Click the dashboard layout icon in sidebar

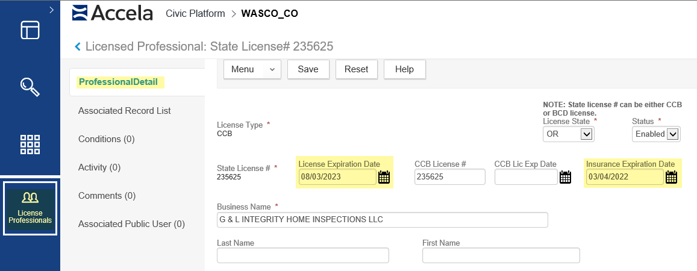(30, 30)
